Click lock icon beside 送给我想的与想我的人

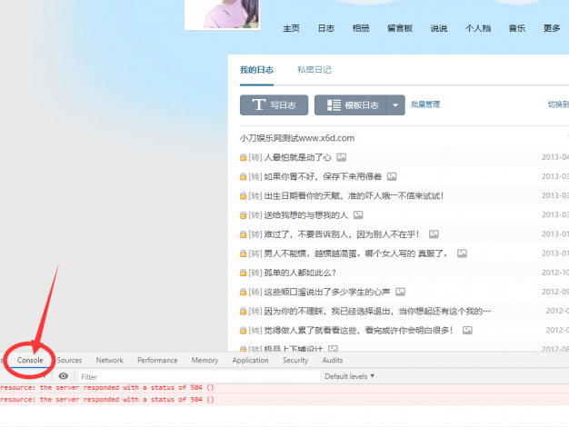tap(243, 215)
